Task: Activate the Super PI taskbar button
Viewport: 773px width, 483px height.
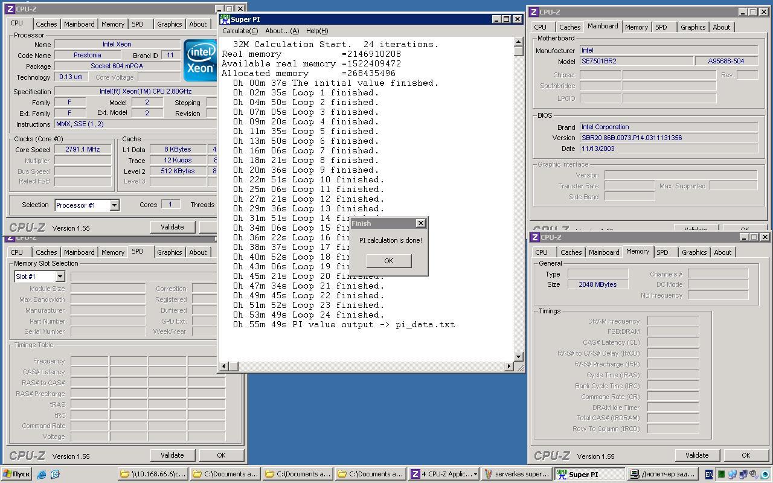Action: 589,475
